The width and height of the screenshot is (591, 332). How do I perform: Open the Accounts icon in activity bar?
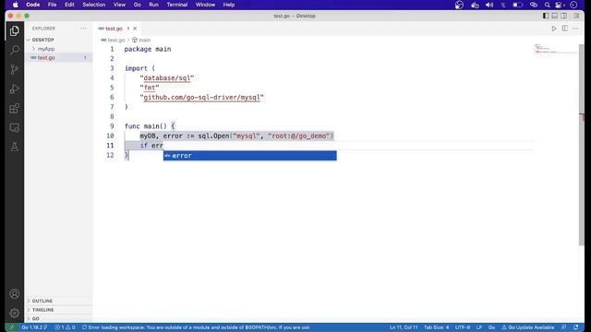click(x=15, y=294)
